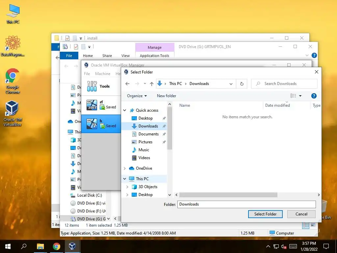Click the Back arrow in Select Folder dialog
The image size is (337, 253).
[127, 84]
